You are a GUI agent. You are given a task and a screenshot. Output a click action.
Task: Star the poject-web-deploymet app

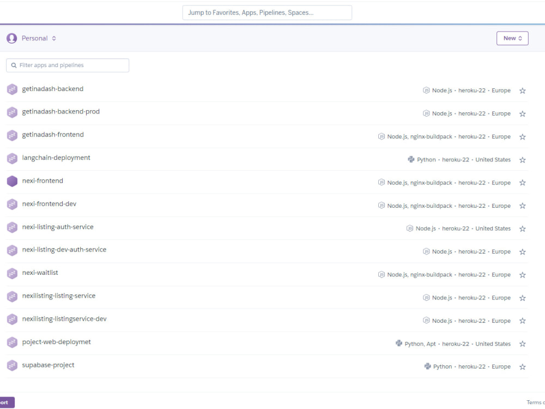pos(523,344)
